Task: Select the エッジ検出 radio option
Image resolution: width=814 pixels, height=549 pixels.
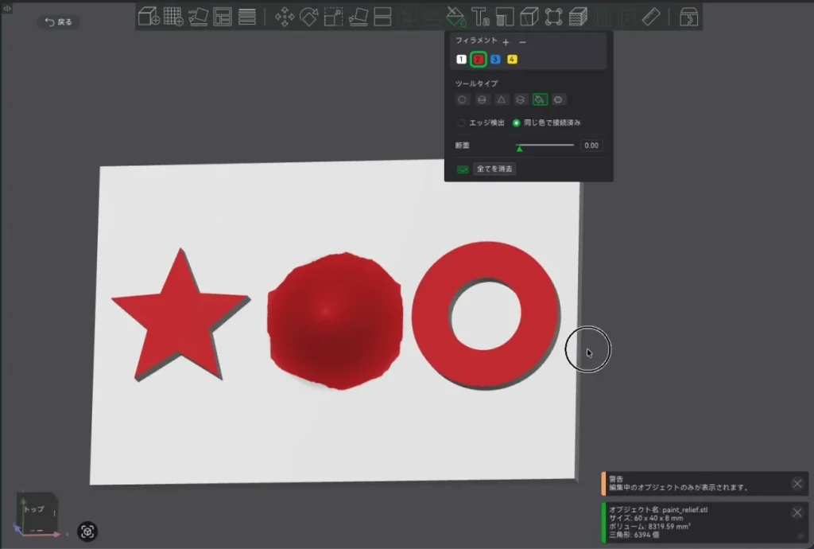Action: click(x=461, y=123)
